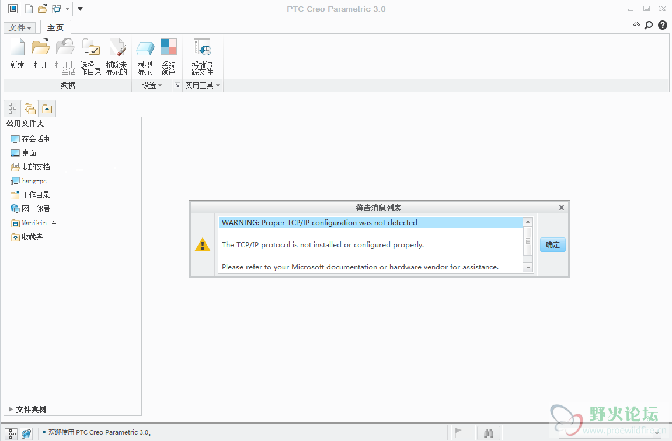The image size is (672, 441).
Task: Select hang-pc in common folders
Action: pyautogui.click(x=28, y=181)
